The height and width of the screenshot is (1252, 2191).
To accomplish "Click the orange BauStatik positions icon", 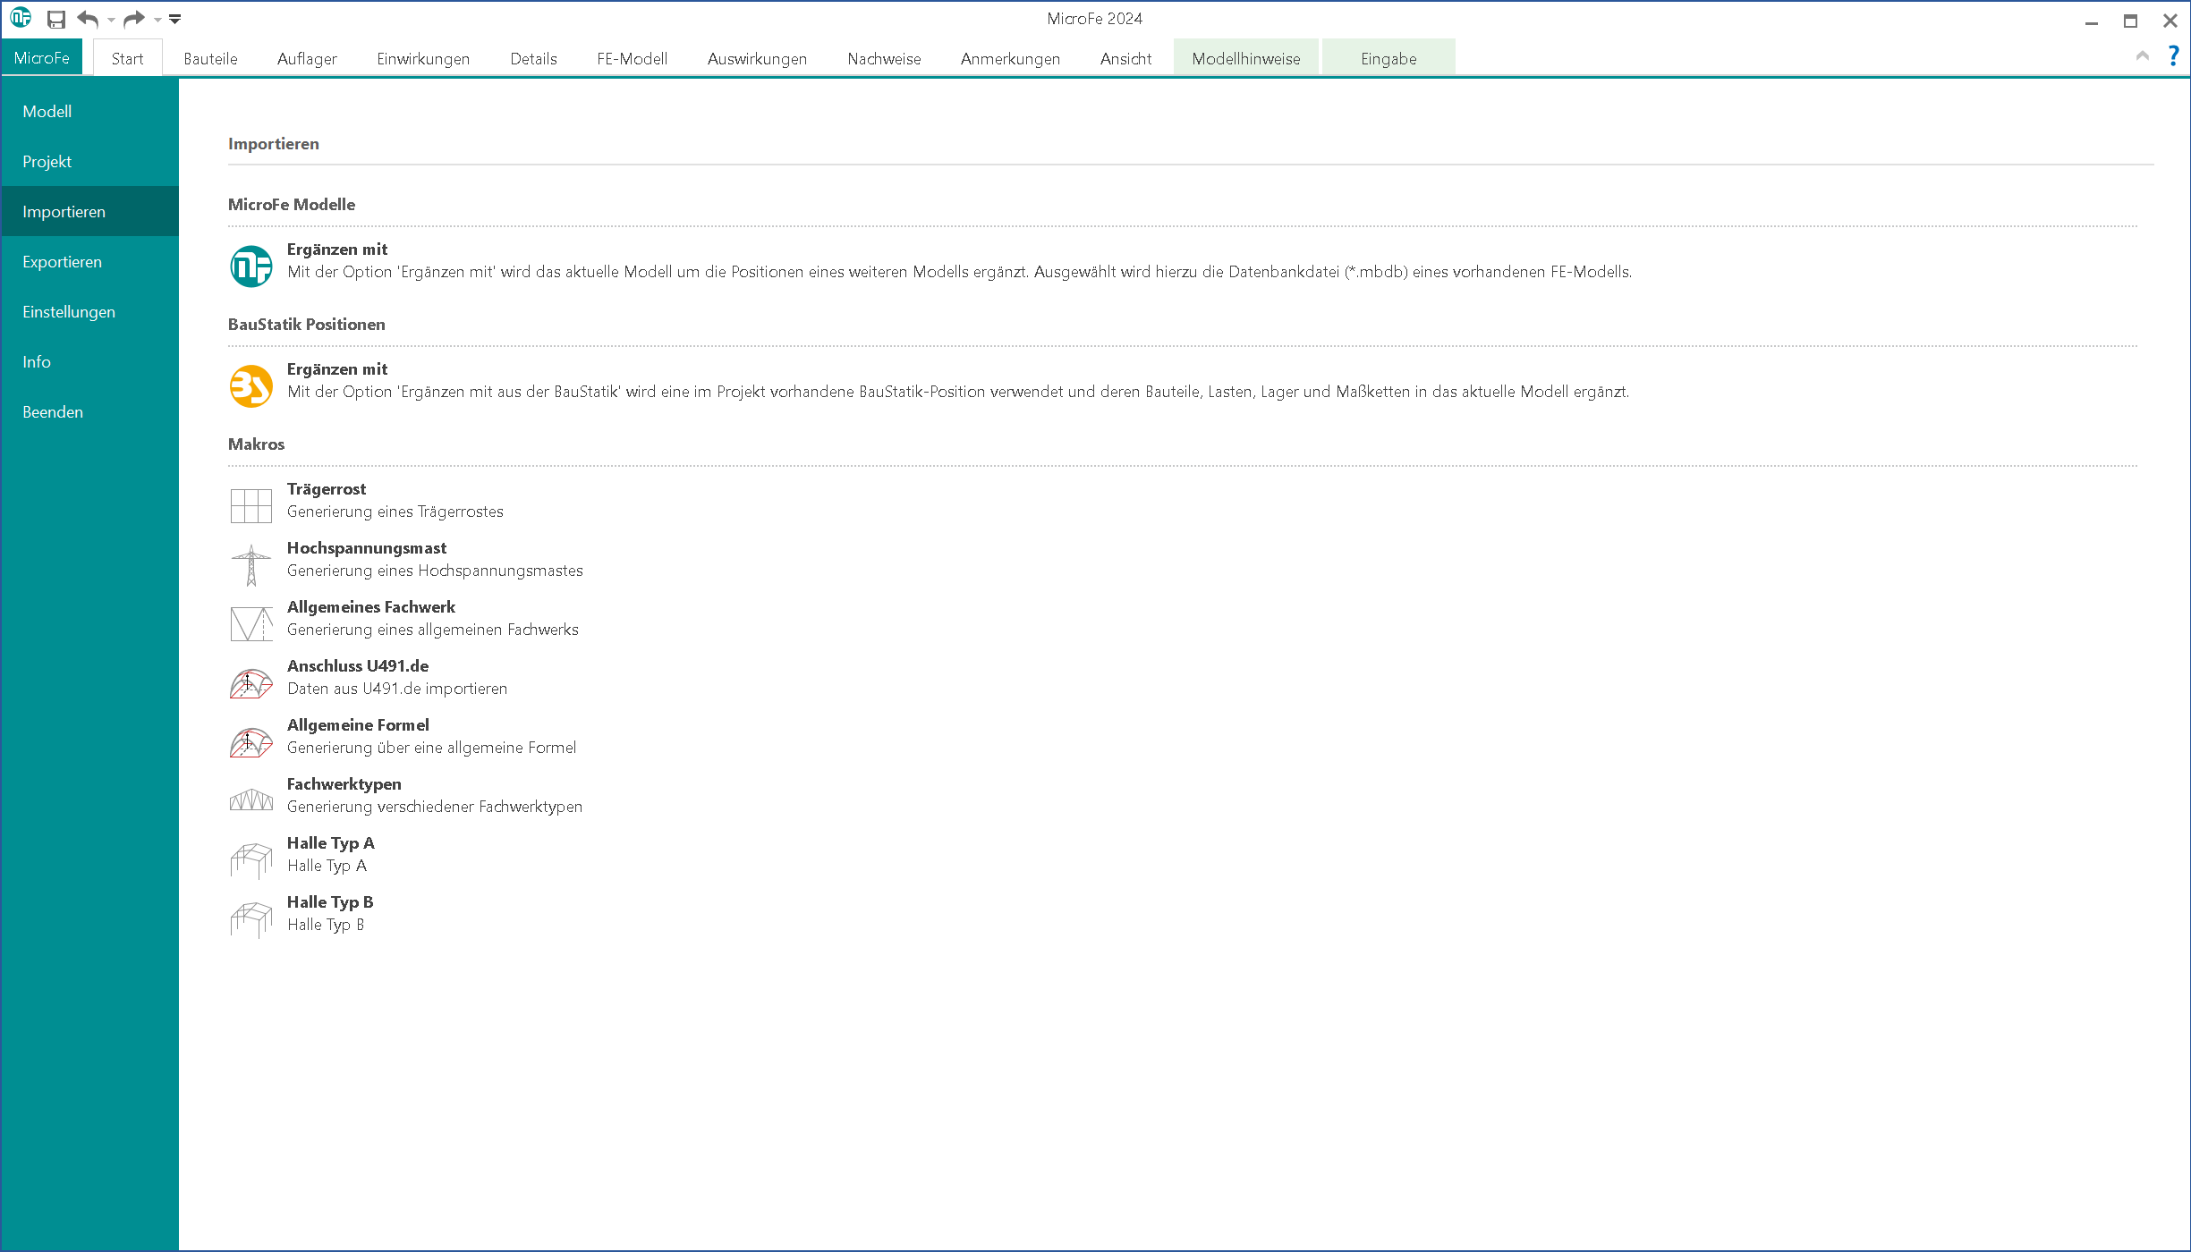I will coord(251,385).
